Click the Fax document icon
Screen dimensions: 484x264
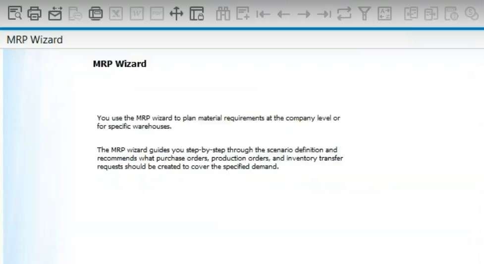tap(96, 13)
